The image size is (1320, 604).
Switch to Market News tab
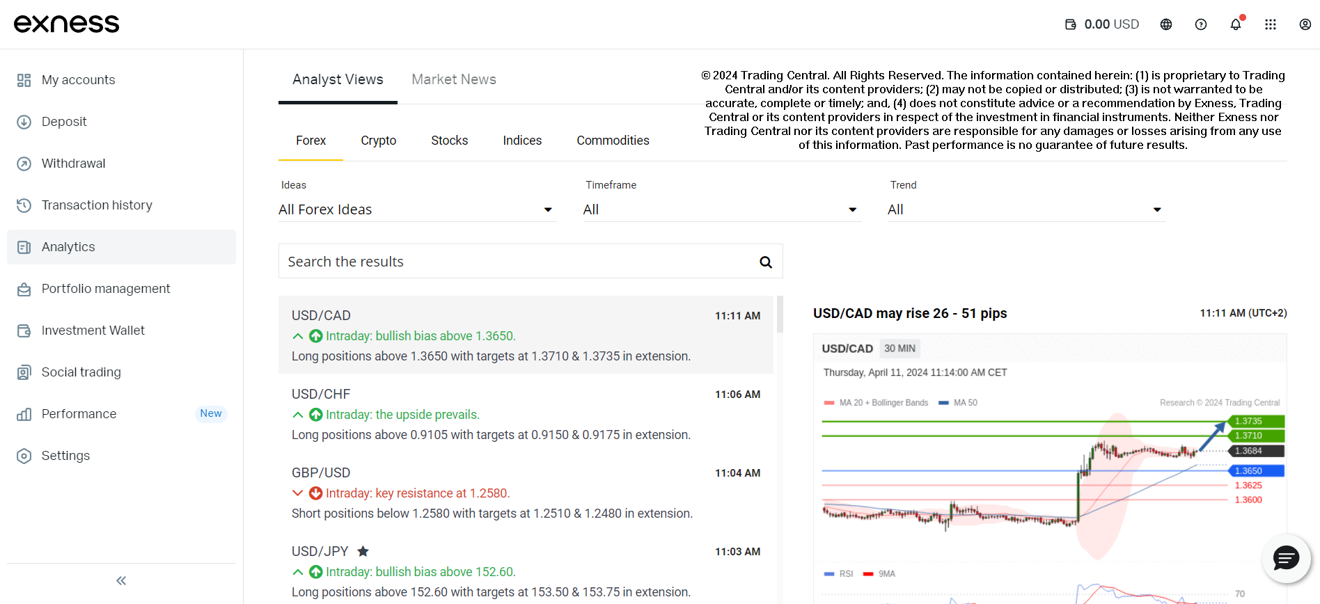[x=454, y=79]
